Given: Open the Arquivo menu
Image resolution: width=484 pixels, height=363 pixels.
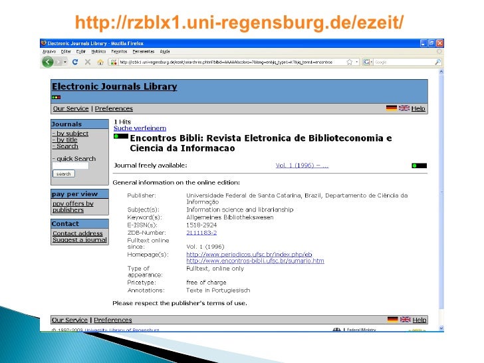Looking at the screenshot, I should [49, 52].
